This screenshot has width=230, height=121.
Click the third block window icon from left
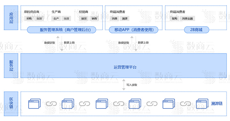(x=102, y=104)
